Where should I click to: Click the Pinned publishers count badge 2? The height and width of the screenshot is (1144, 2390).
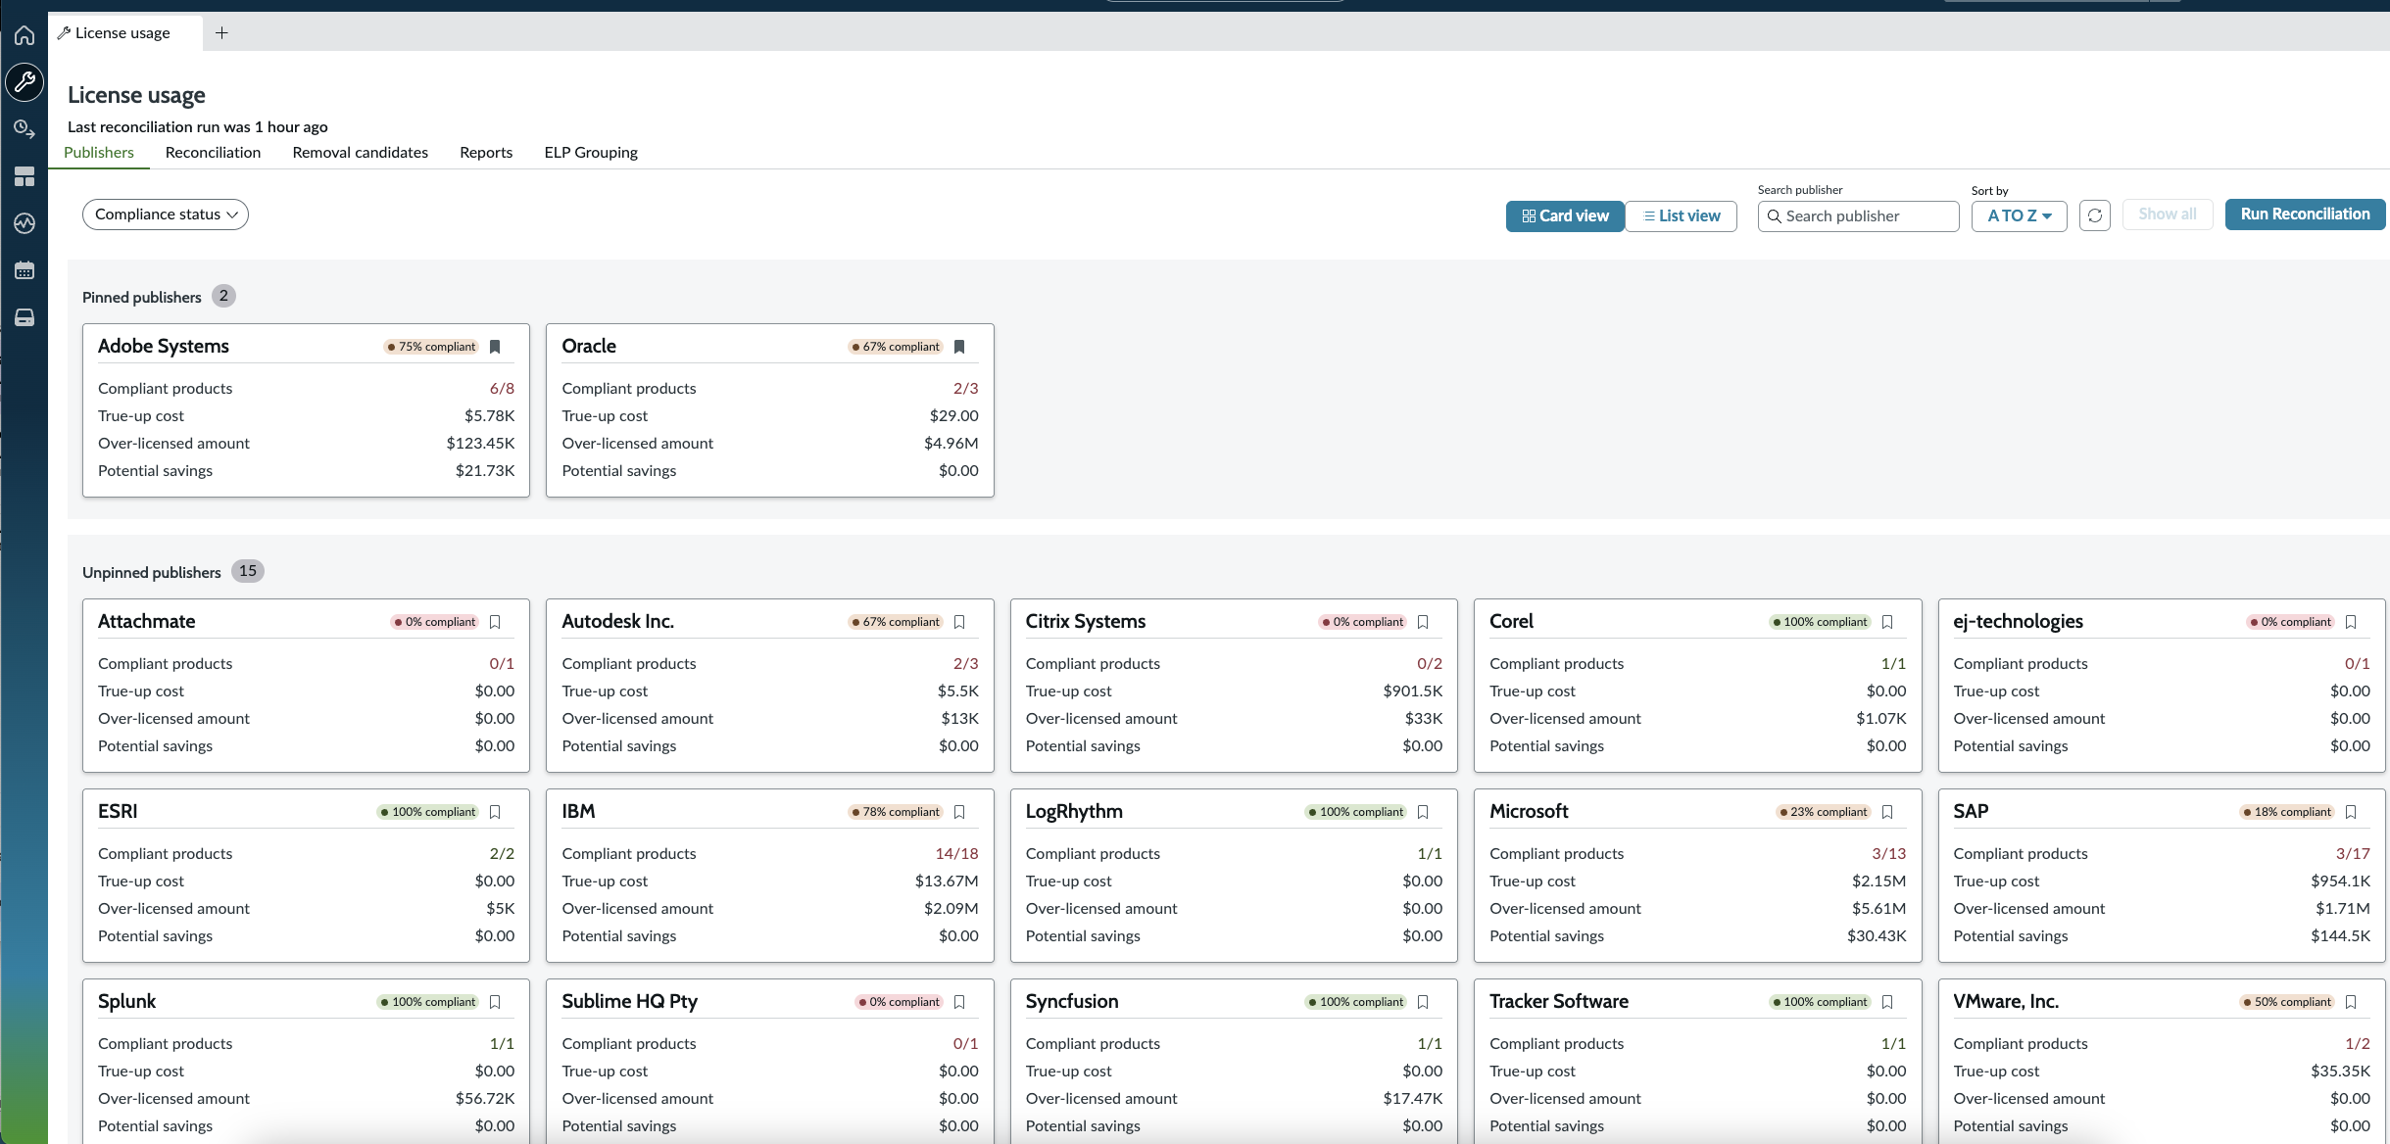click(x=223, y=296)
